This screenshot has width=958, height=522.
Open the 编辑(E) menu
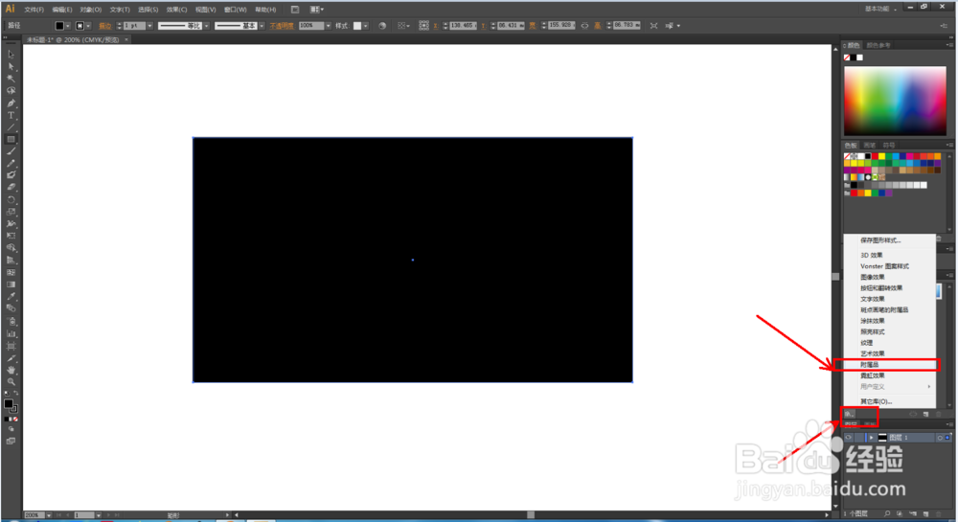click(61, 10)
